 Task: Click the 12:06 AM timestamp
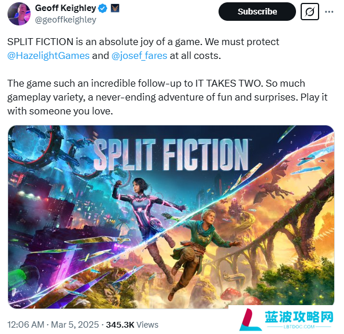pos(25,325)
